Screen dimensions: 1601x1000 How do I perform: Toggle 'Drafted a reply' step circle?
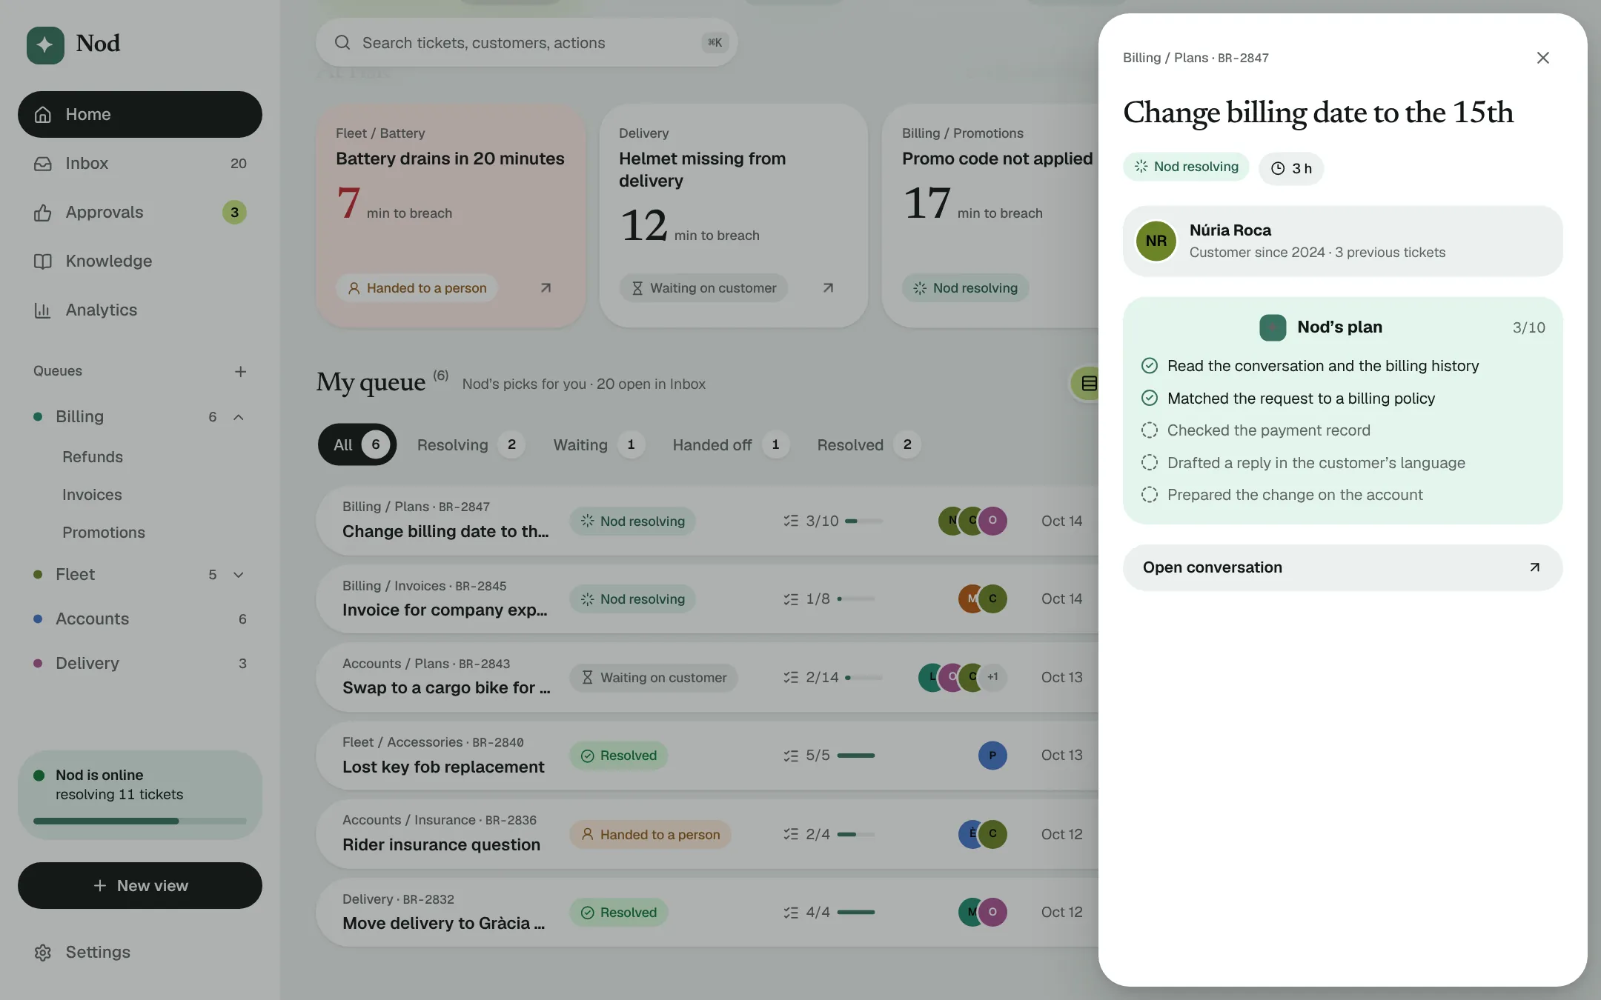tap(1150, 463)
